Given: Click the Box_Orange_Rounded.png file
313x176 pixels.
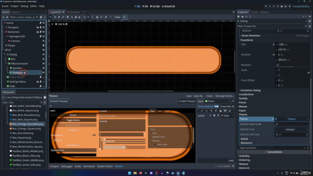Looking at the screenshot, I should tap(27, 124).
